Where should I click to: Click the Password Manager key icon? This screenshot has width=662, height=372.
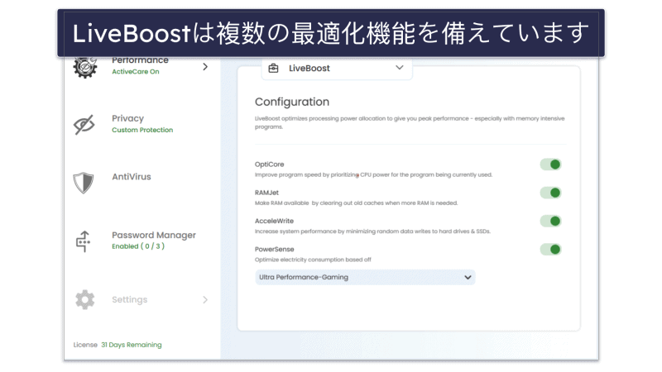click(x=84, y=241)
